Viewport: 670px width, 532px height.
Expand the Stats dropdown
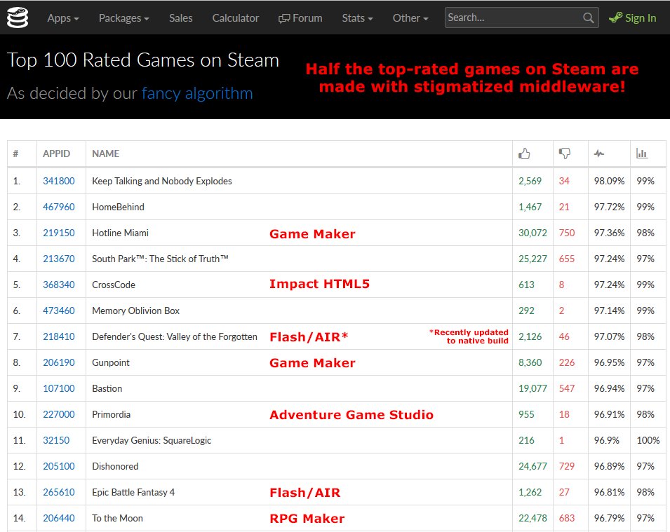356,18
